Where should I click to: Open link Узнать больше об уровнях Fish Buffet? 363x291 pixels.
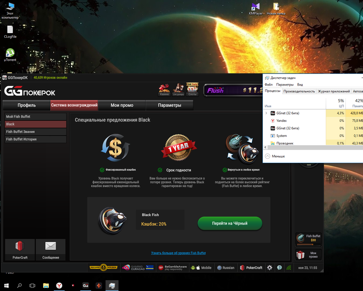click(178, 253)
